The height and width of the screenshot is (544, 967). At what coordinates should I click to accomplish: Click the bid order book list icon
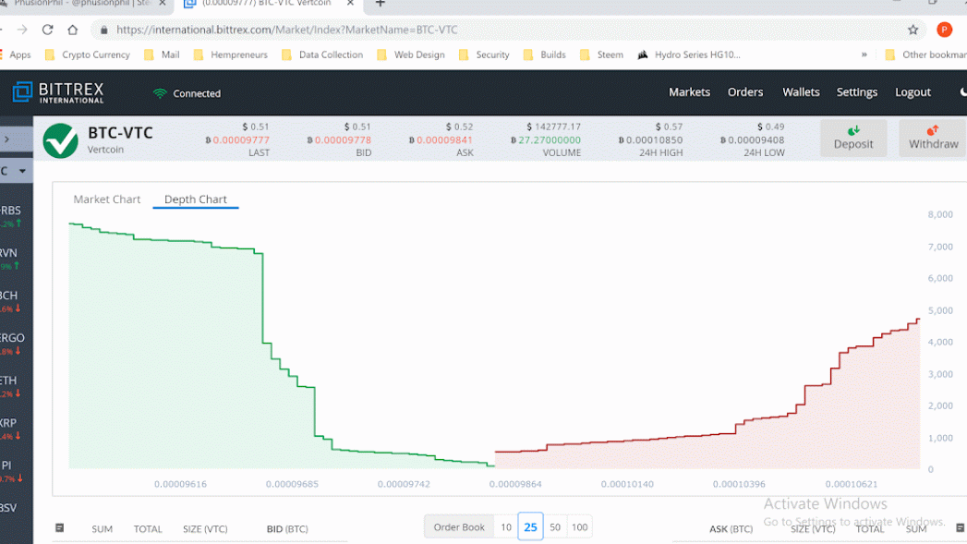[x=60, y=528]
